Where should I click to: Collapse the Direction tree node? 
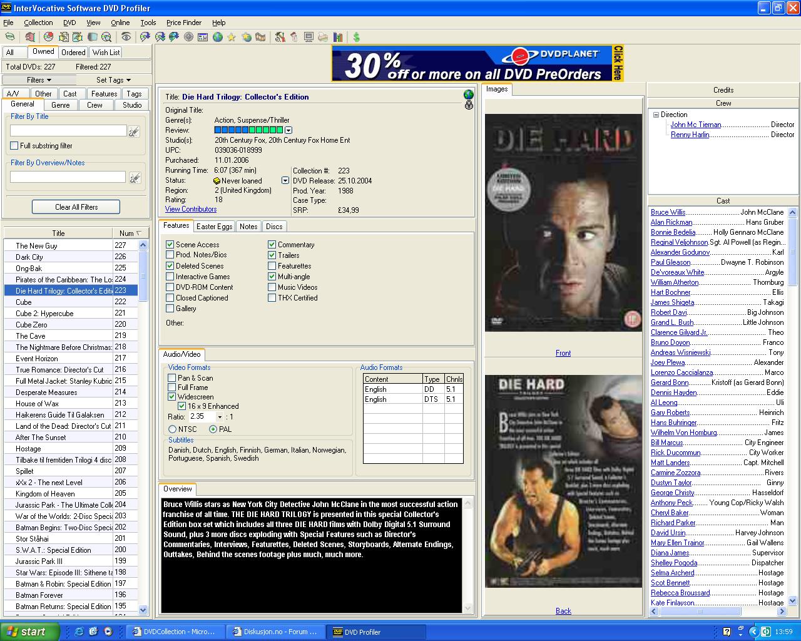point(656,115)
